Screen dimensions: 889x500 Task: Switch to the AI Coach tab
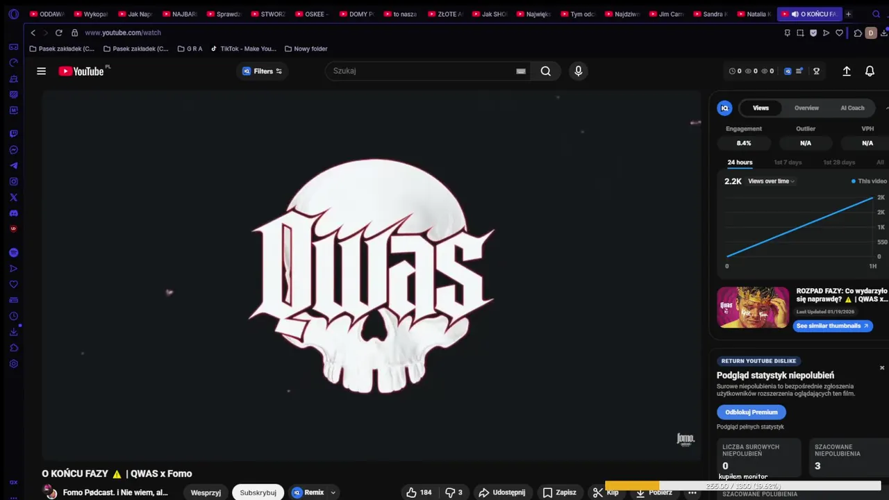coord(852,108)
